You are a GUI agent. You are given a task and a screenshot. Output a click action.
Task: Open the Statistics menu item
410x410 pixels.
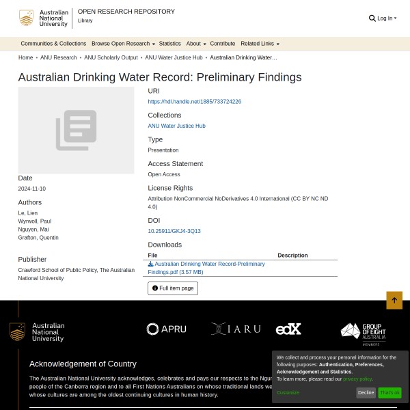(x=169, y=44)
